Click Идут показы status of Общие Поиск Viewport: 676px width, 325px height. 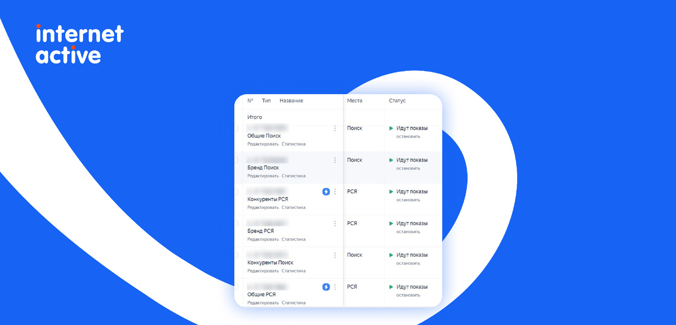click(412, 128)
